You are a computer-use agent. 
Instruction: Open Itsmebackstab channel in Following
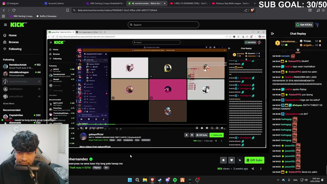(22, 66)
